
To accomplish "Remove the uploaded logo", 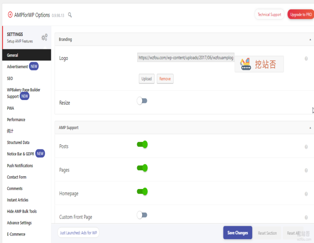I will [x=165, y=79].
